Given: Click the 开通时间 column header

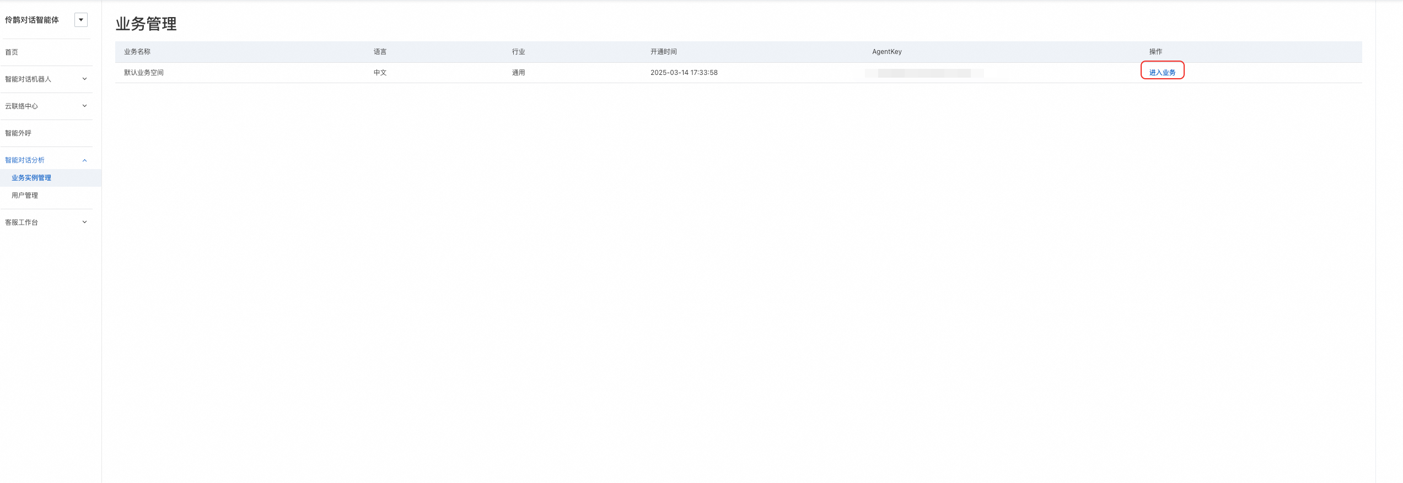Looking at the screenshot, I should tap(664, 52).
